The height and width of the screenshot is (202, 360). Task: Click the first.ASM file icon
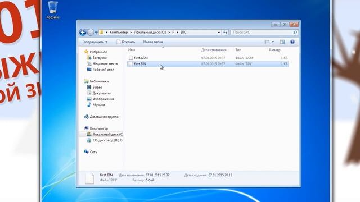[x=130, y=58]
